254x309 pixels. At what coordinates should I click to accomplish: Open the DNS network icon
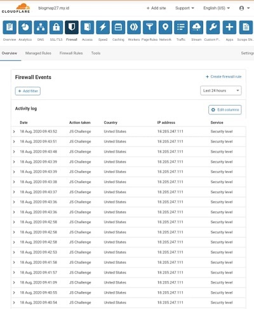[41, 27]
